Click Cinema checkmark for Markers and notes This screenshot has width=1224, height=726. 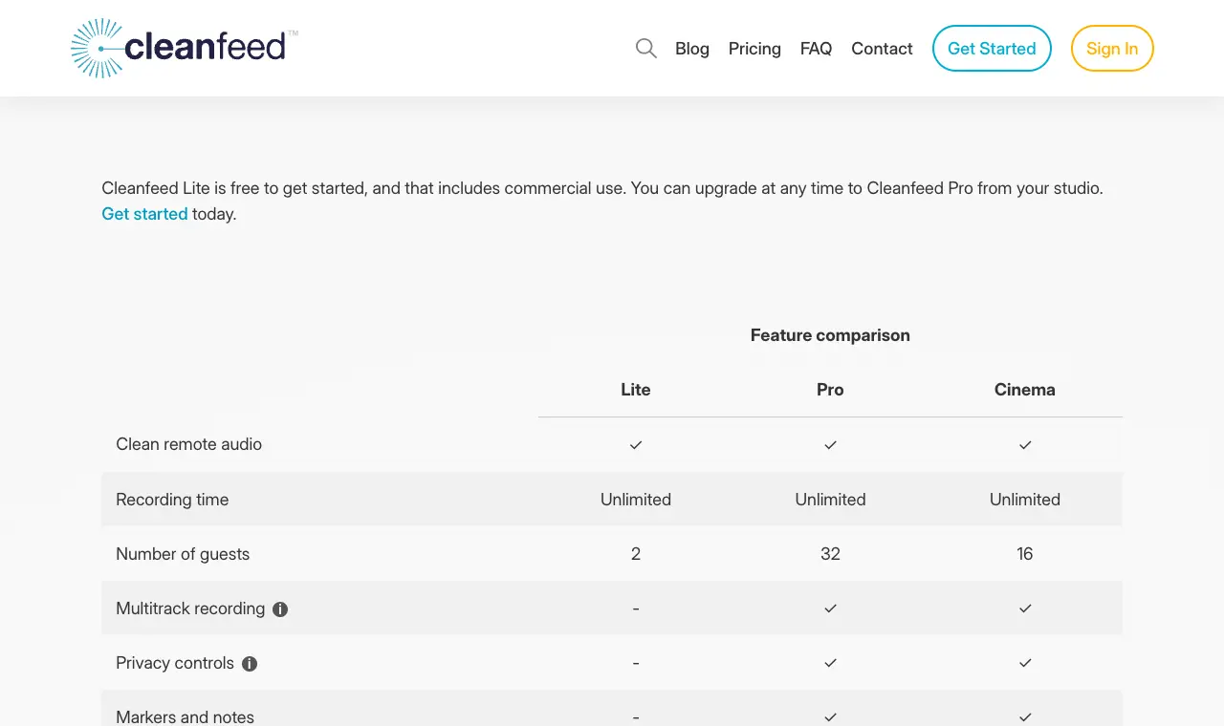click(1025, 717)
